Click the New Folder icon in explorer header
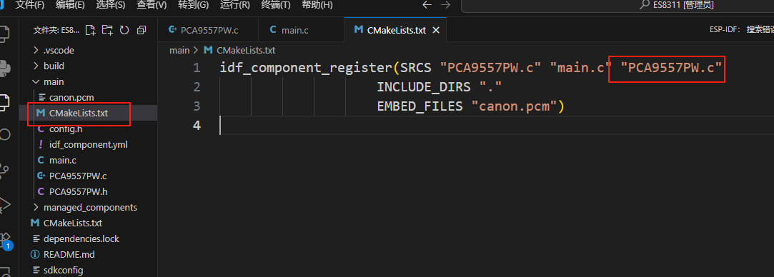Screen dimensions: 774x277 pos(107,30)
